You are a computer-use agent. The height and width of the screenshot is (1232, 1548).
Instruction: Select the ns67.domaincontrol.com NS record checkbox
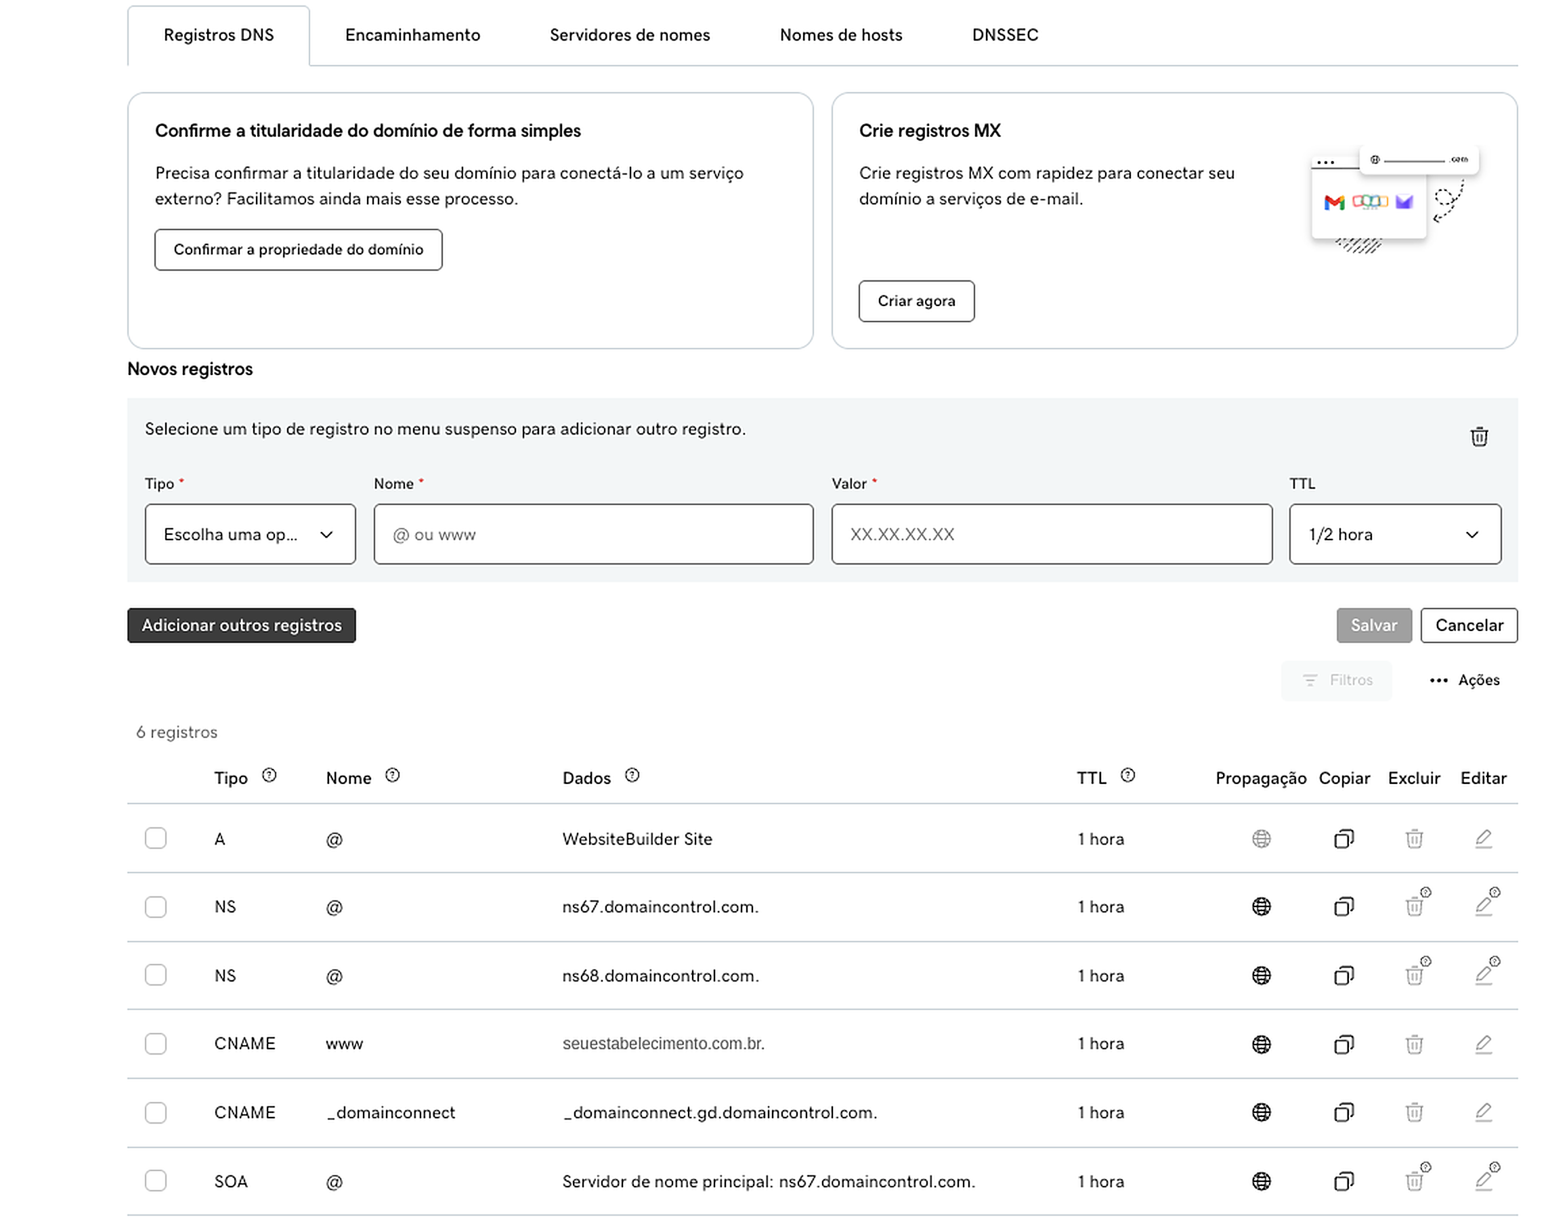tap(155, 907)
